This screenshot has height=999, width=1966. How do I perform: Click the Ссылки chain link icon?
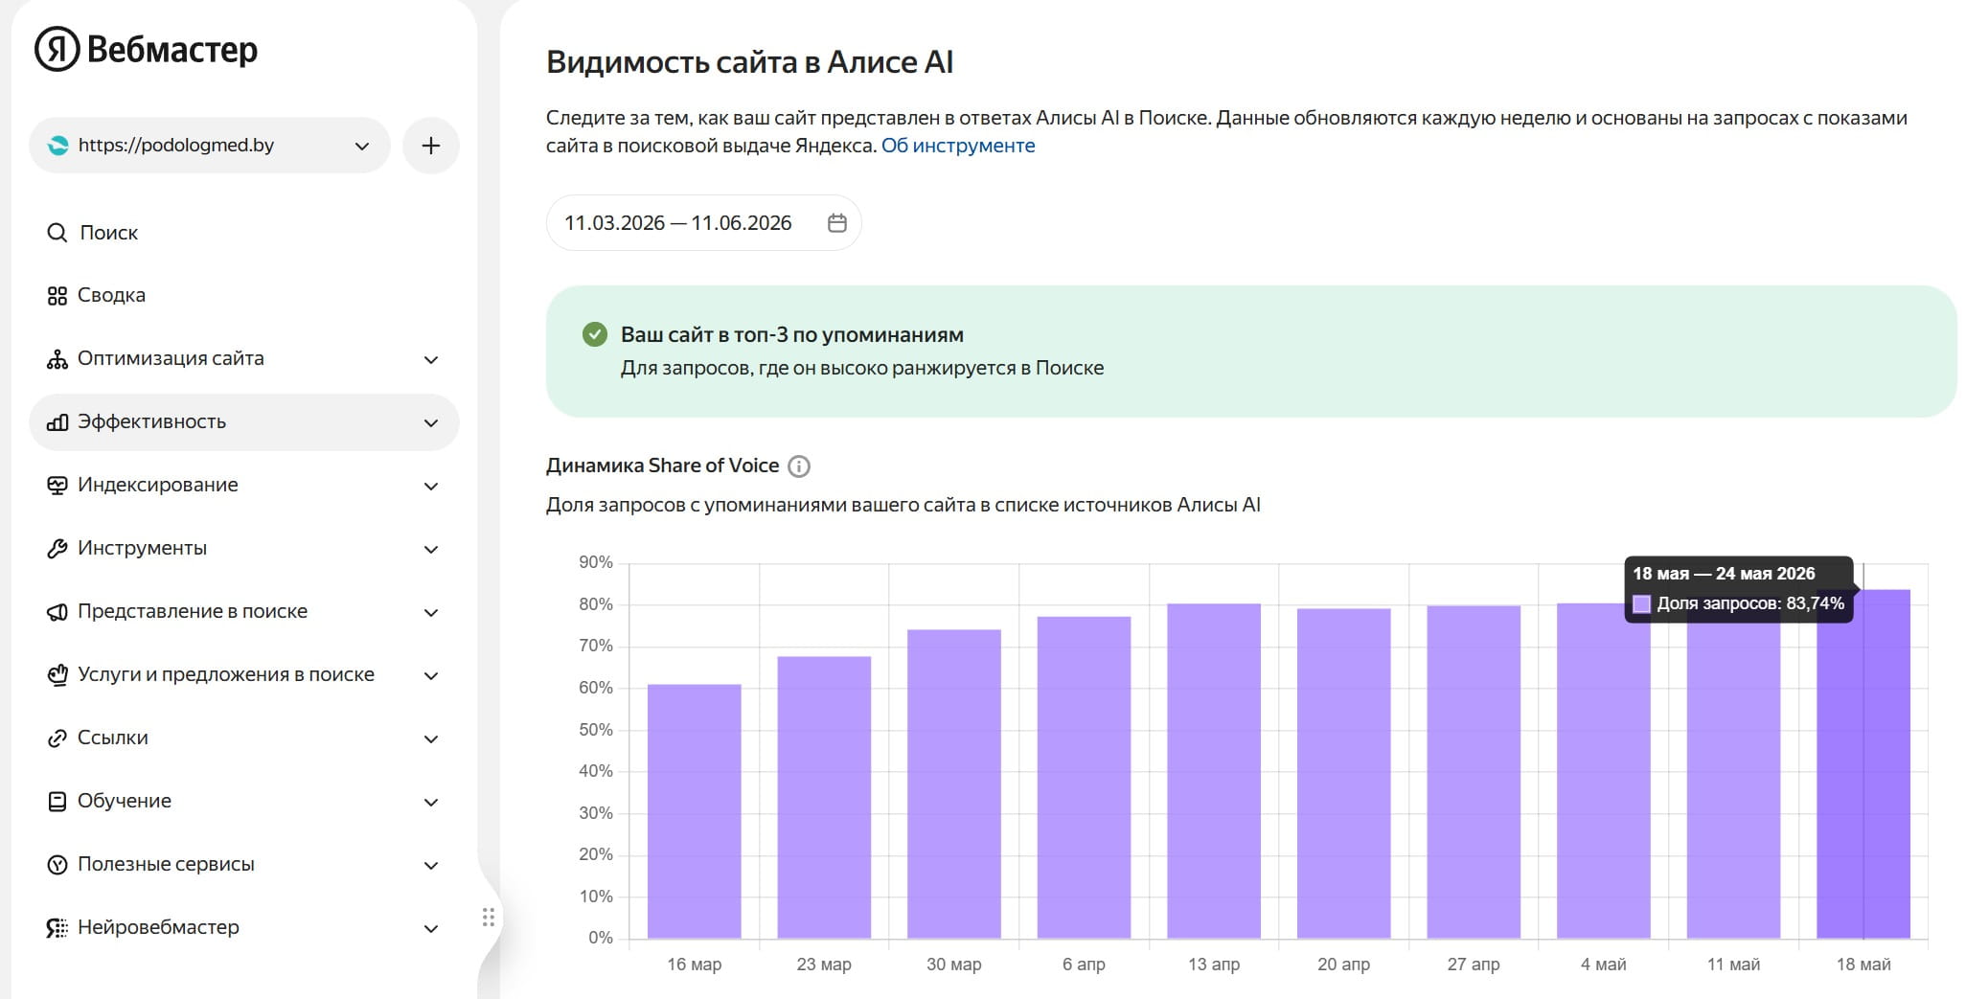[57, 738]
